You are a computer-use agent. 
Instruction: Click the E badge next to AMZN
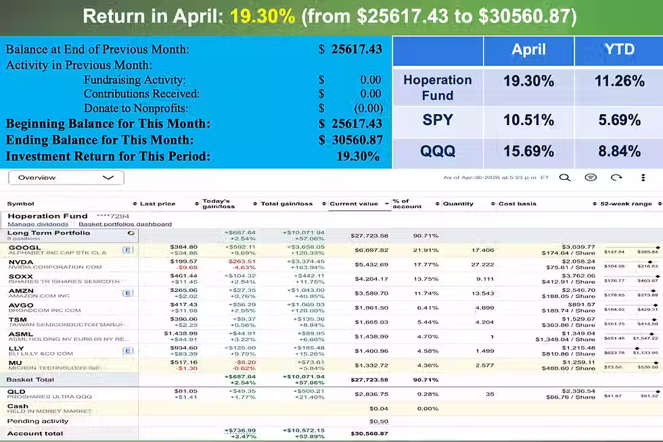(127, 293)
